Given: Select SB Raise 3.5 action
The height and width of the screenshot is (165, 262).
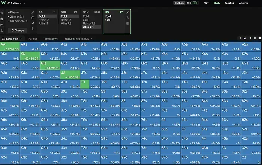Looking at the screenshot, I should [x=89, y=24].
